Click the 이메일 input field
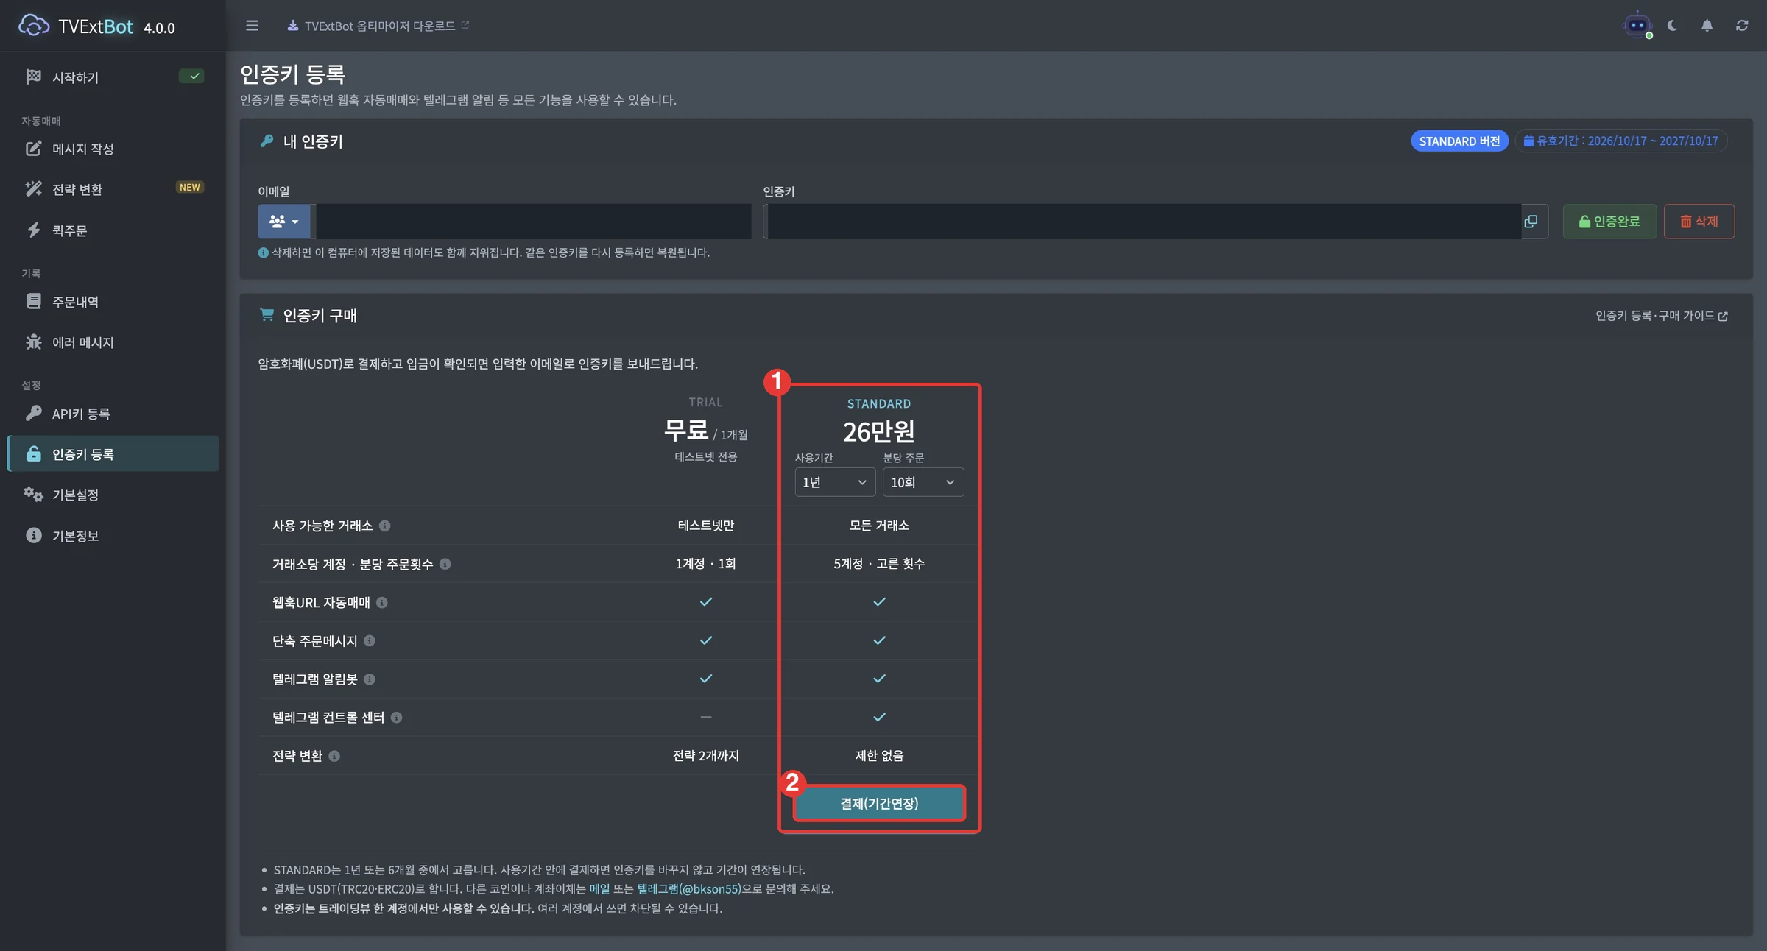This screenshot has height=951, width=1767. 534,221
